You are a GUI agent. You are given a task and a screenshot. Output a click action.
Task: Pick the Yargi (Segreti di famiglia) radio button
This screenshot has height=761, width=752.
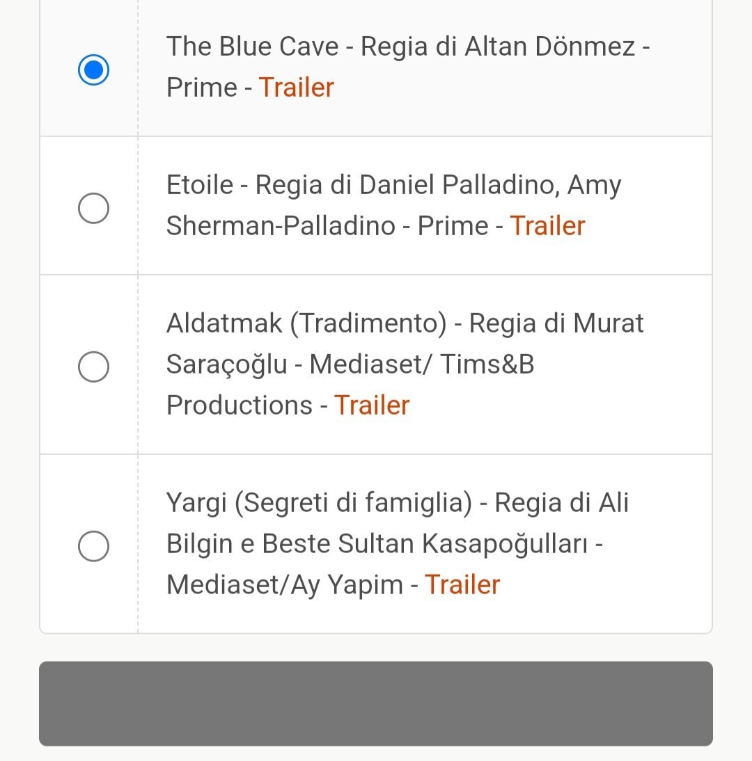pyautogui.click(x=93, y=546)
